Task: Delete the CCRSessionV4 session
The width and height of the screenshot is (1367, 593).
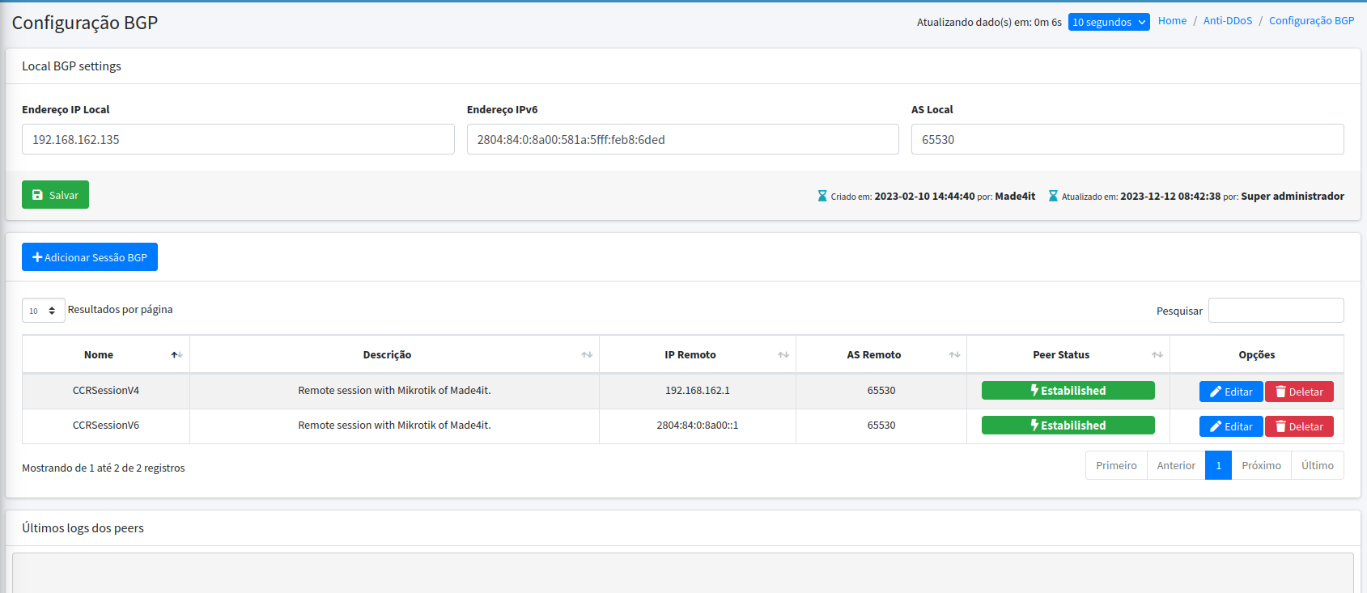Action: point(1299,392)
